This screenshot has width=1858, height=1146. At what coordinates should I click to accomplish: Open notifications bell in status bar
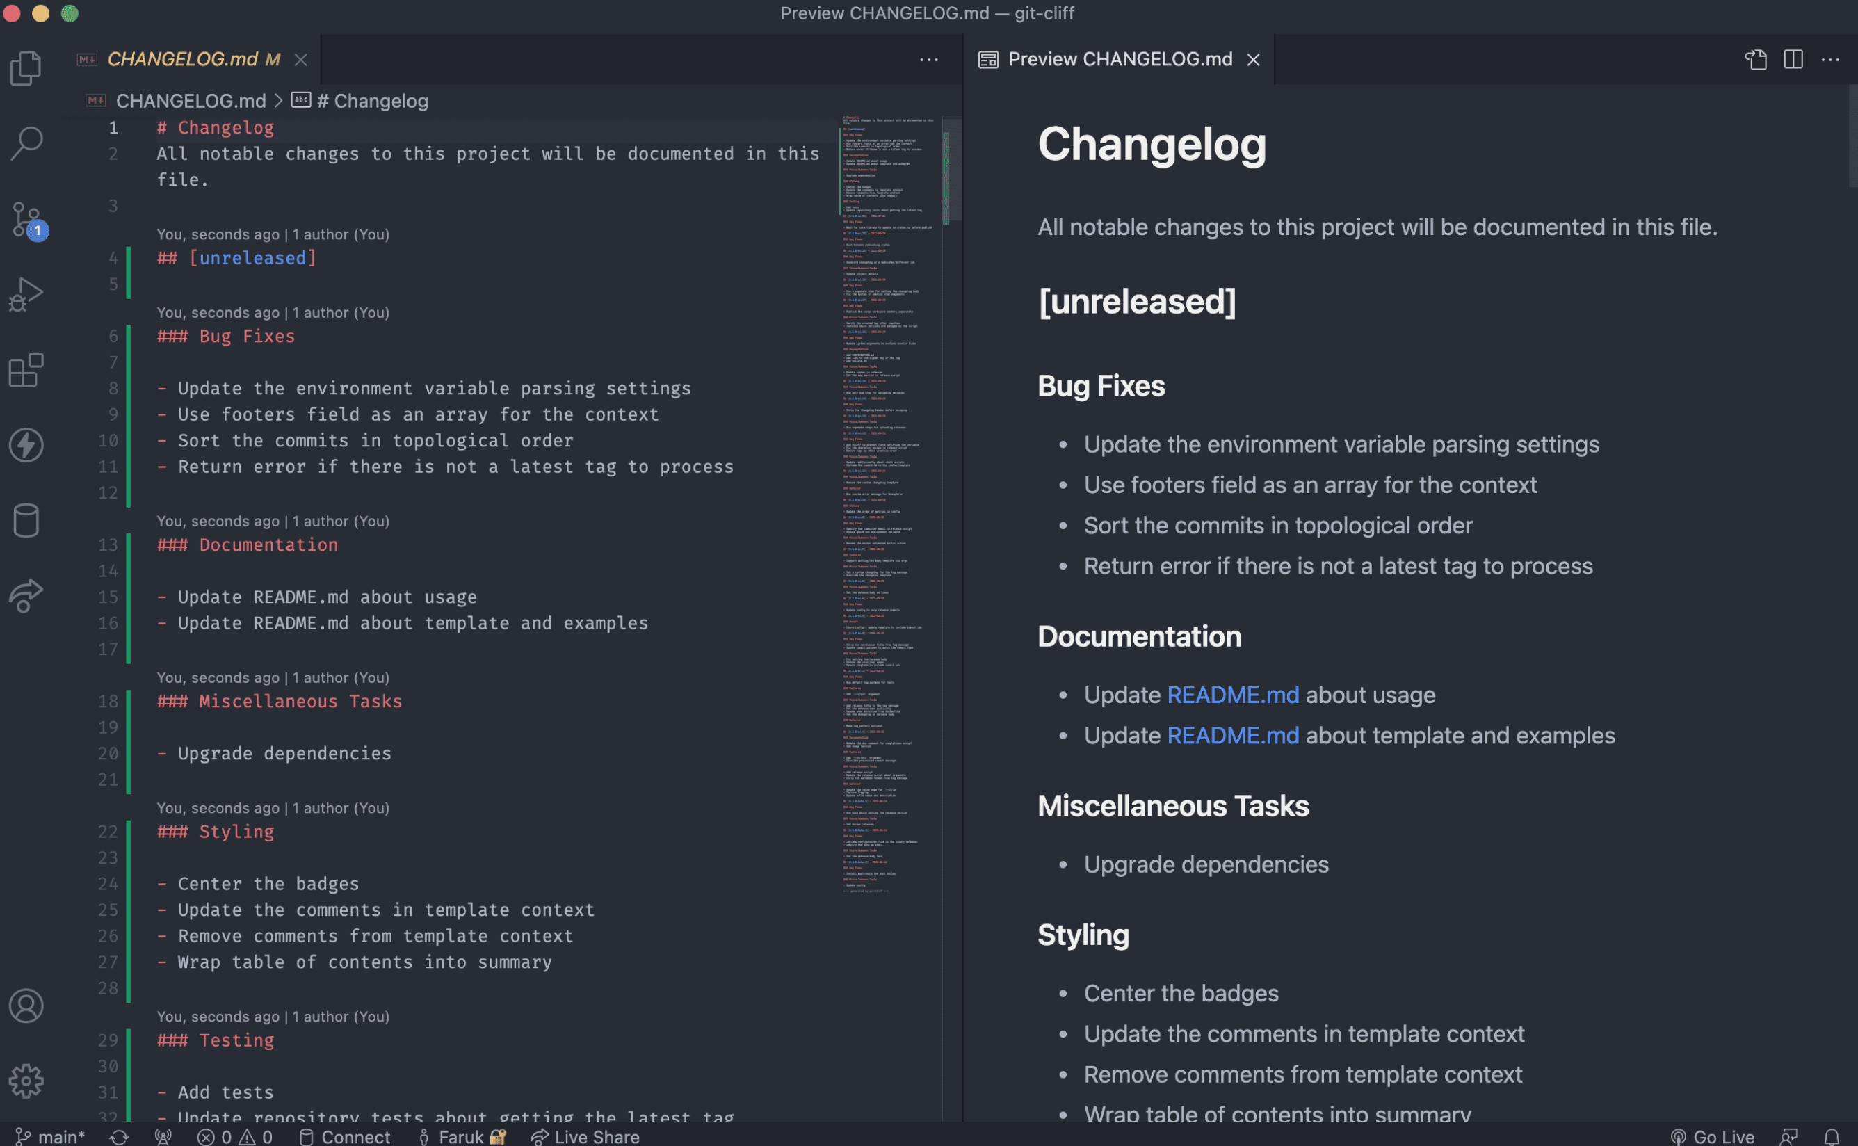[1832, 1136]
